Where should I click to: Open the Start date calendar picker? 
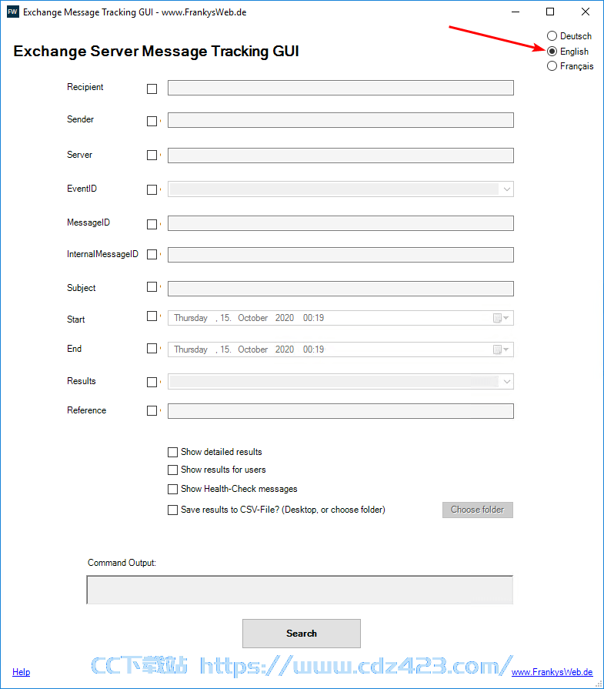coord(501,318)
